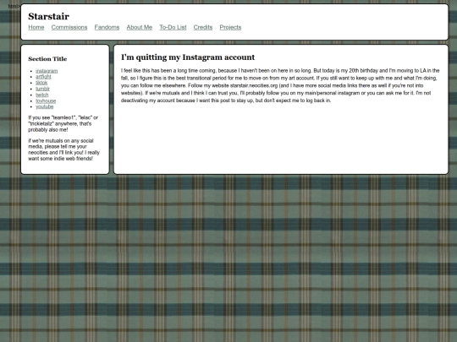Follow the youtube sidebar link

(45, 106)
